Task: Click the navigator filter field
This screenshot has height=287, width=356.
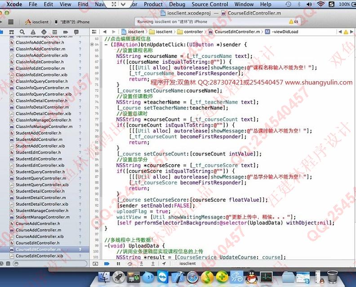Action: point(50,264)
